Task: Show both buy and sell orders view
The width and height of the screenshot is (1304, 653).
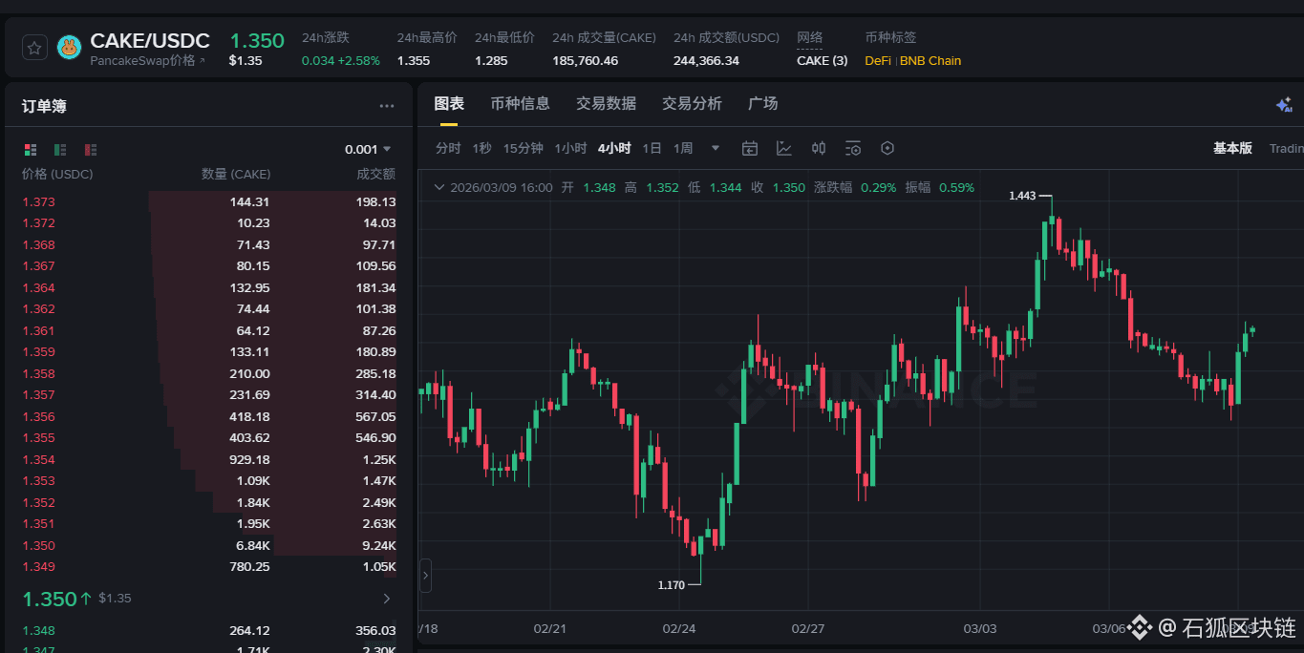Action: [x=31, y=150]
